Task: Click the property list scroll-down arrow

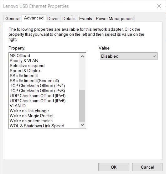Action: [x=82, y=125]
